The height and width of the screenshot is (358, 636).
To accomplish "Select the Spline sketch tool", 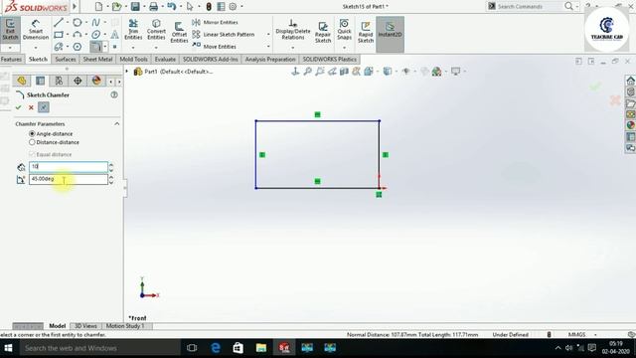I will 95,22.
